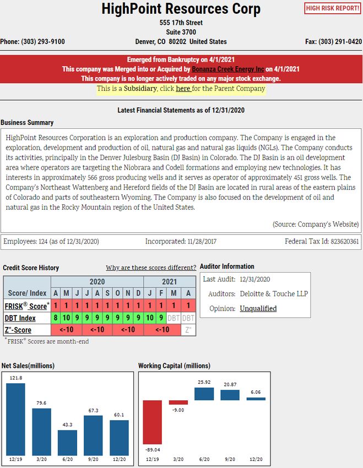Click the Employees: 124 field
The height and width of the screenshot is (468, 363).
click(x=51, y=241)
